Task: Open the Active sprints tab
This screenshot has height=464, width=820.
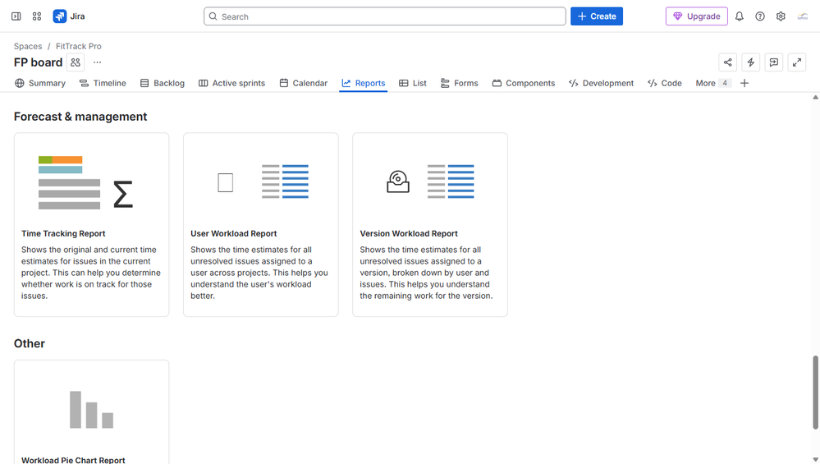Action: coord(231,83)
